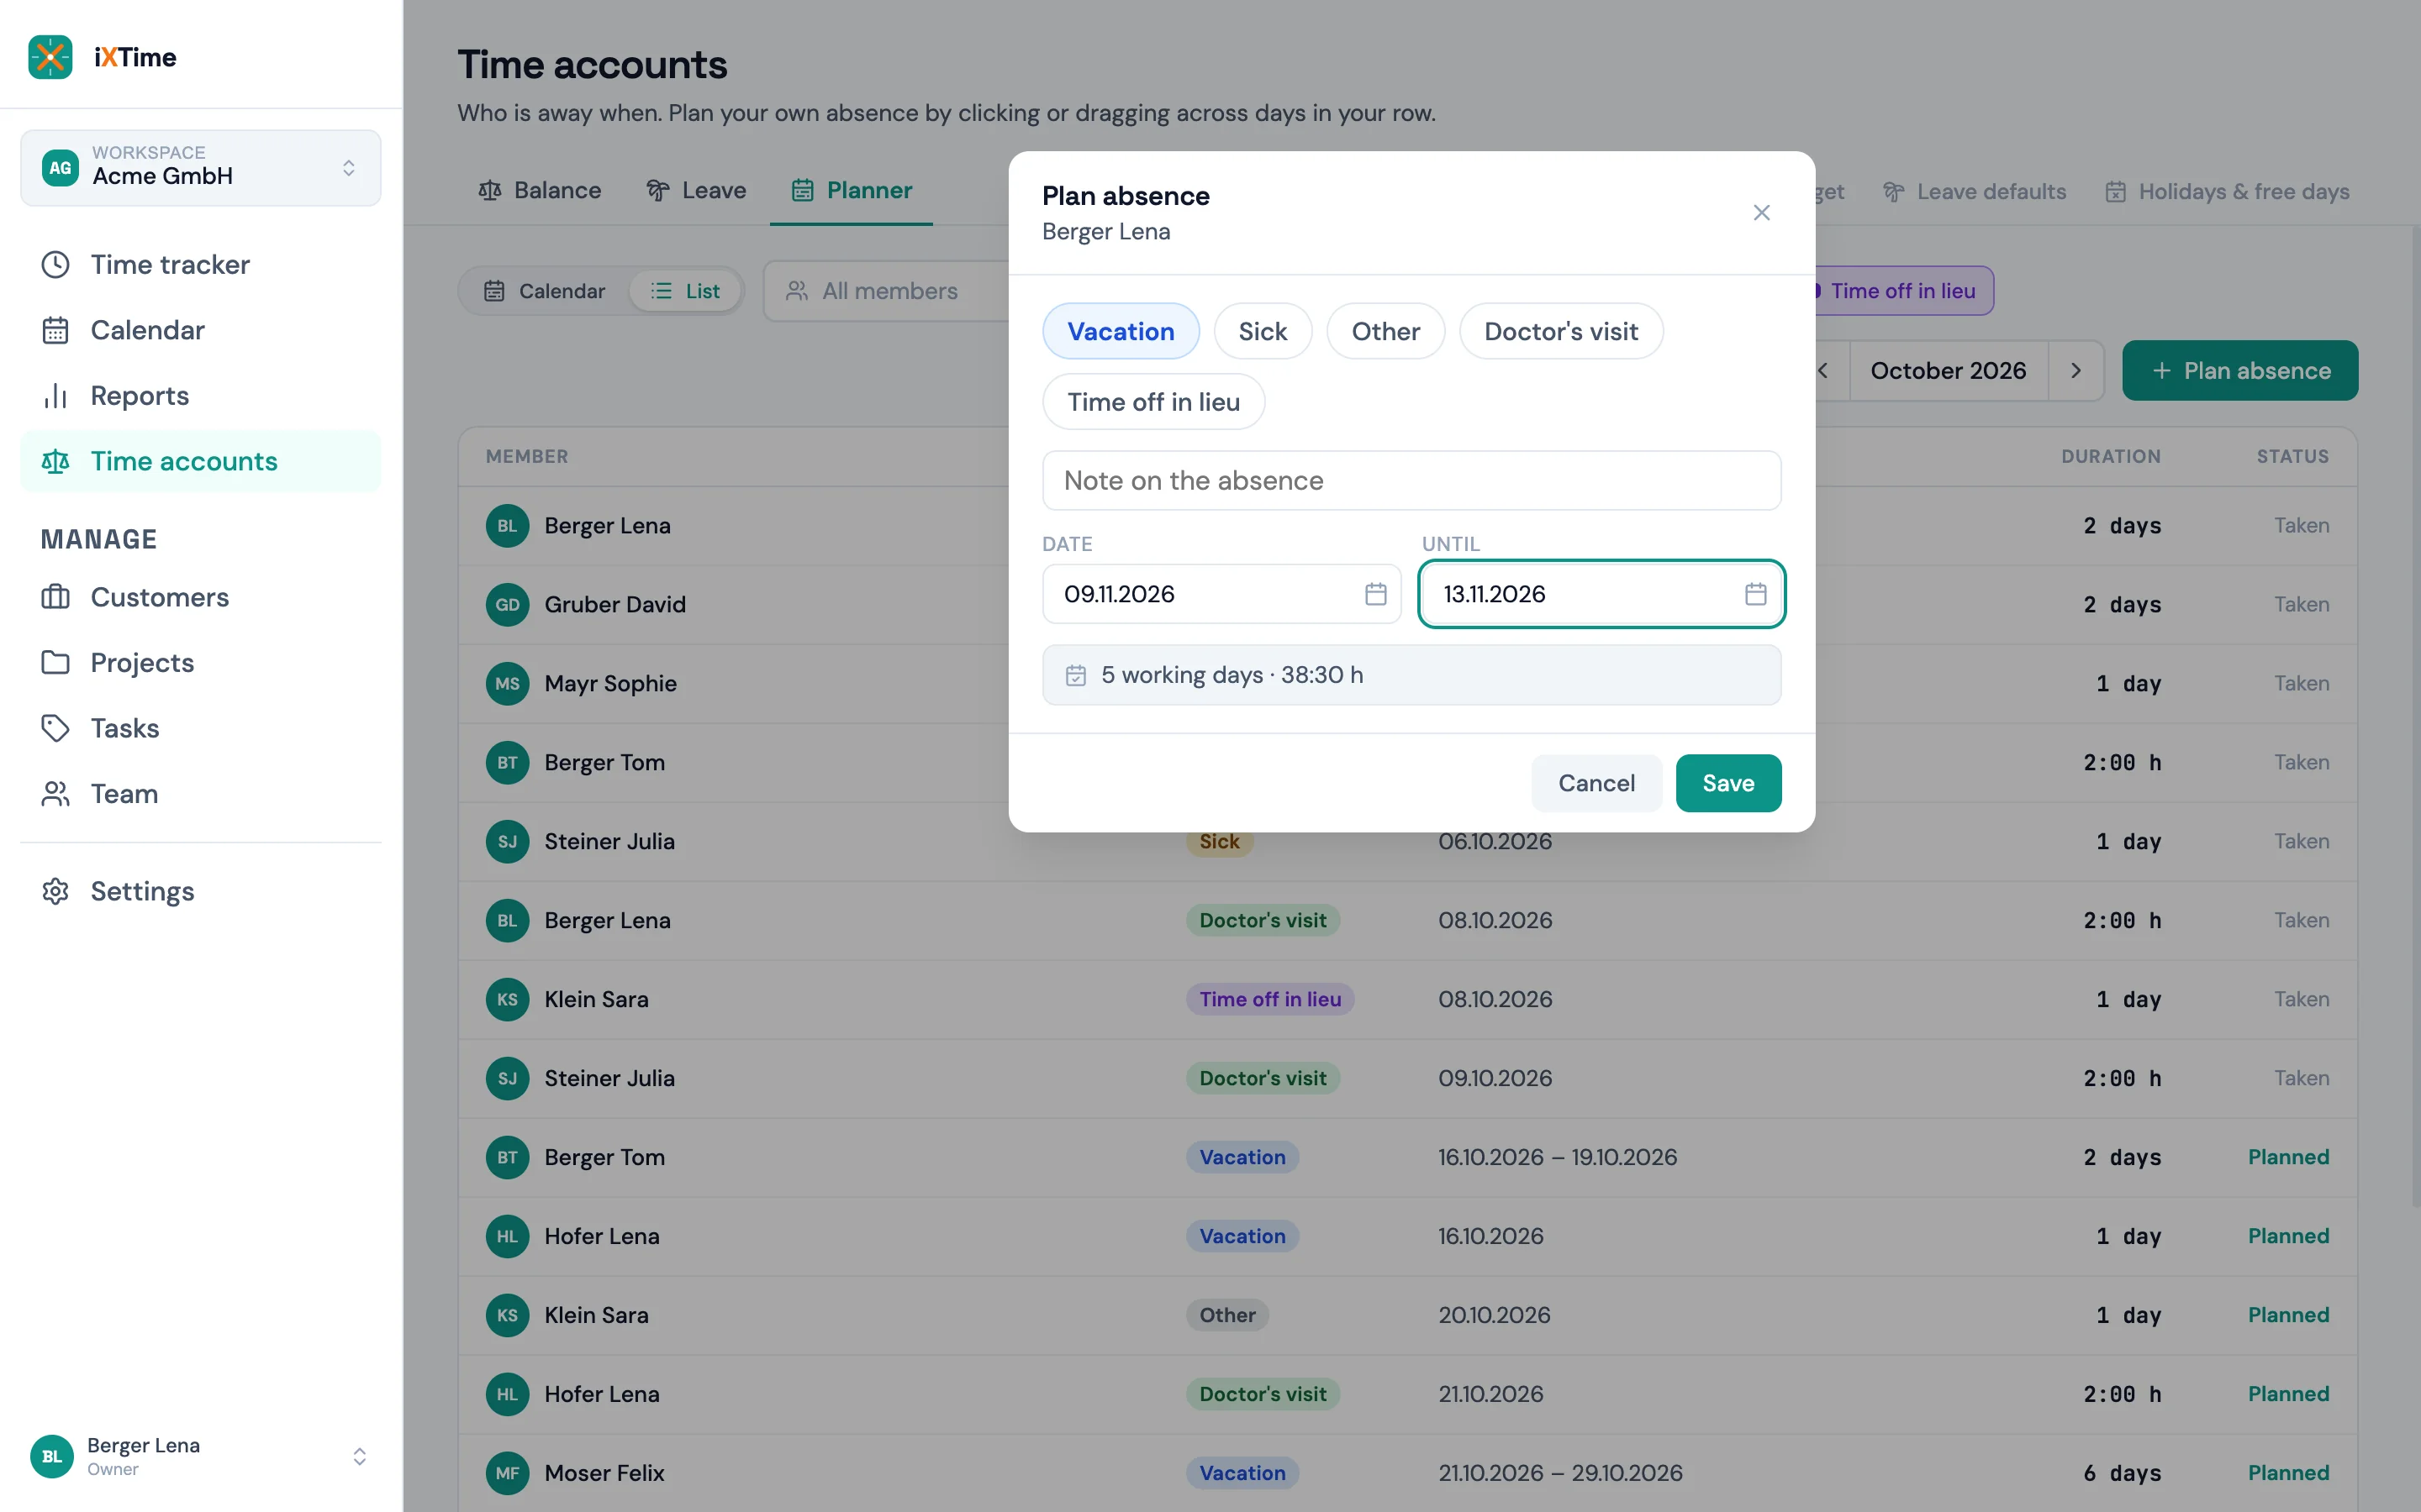
Task: Click the BL avatar in the user footer
Action: (51, 1456)
